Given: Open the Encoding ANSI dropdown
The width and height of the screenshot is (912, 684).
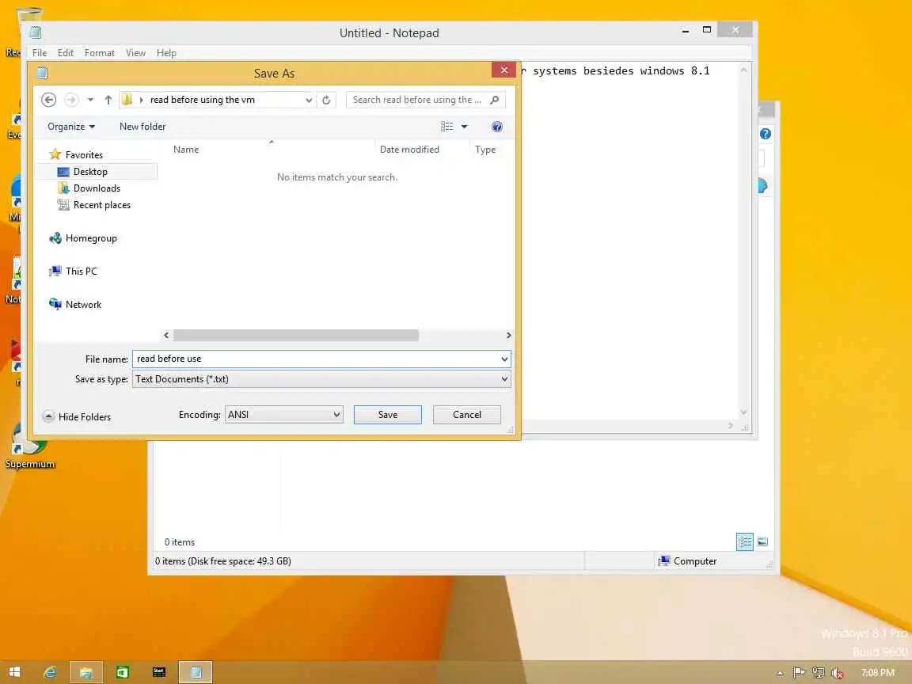Looking at the screenshot, I should coord(284,415).
